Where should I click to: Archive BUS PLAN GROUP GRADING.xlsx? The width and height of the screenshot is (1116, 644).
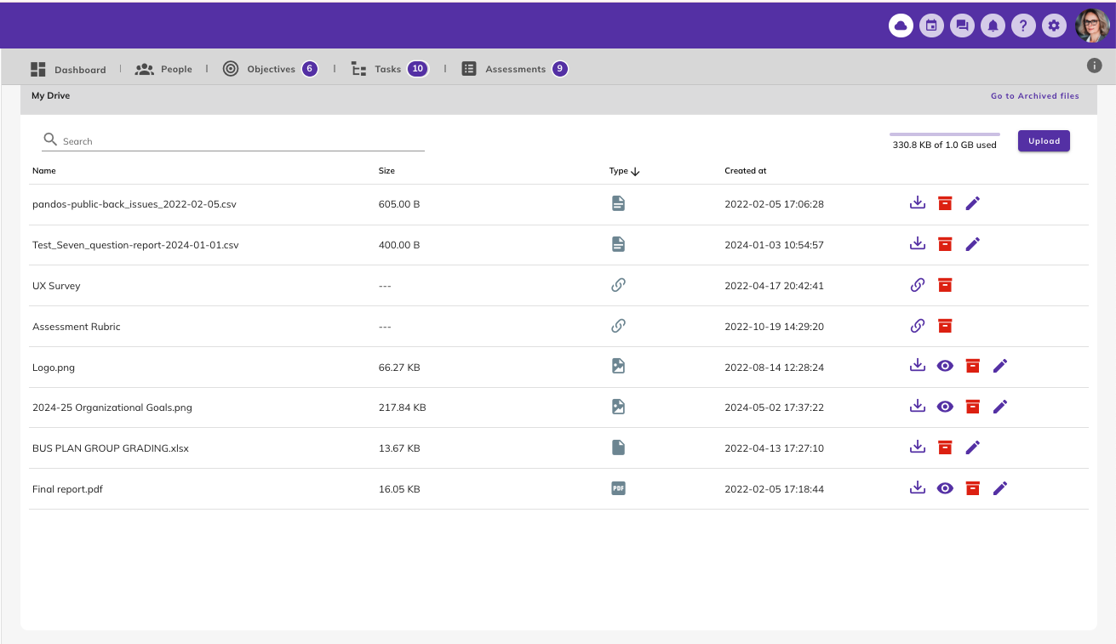point(945,447)
